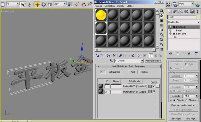Screen dimensions: 201x122
Task: Collapse Multi/Sub-Object Basic Parameters rollout
Action: pyautogui.click(x=129, y=66)
